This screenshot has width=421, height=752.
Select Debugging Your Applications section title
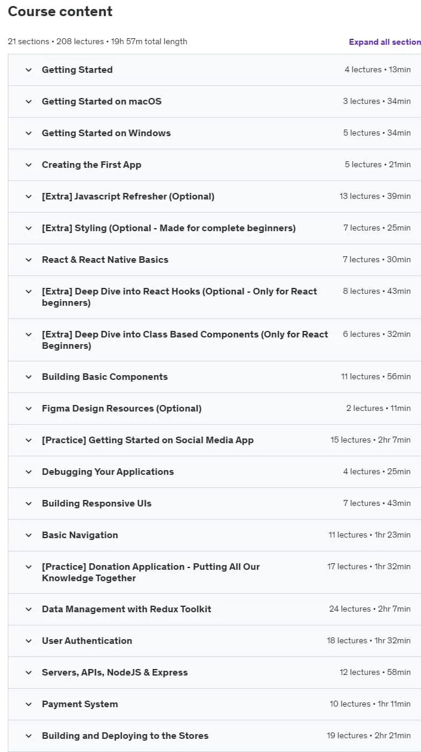[x=107, y=472]
